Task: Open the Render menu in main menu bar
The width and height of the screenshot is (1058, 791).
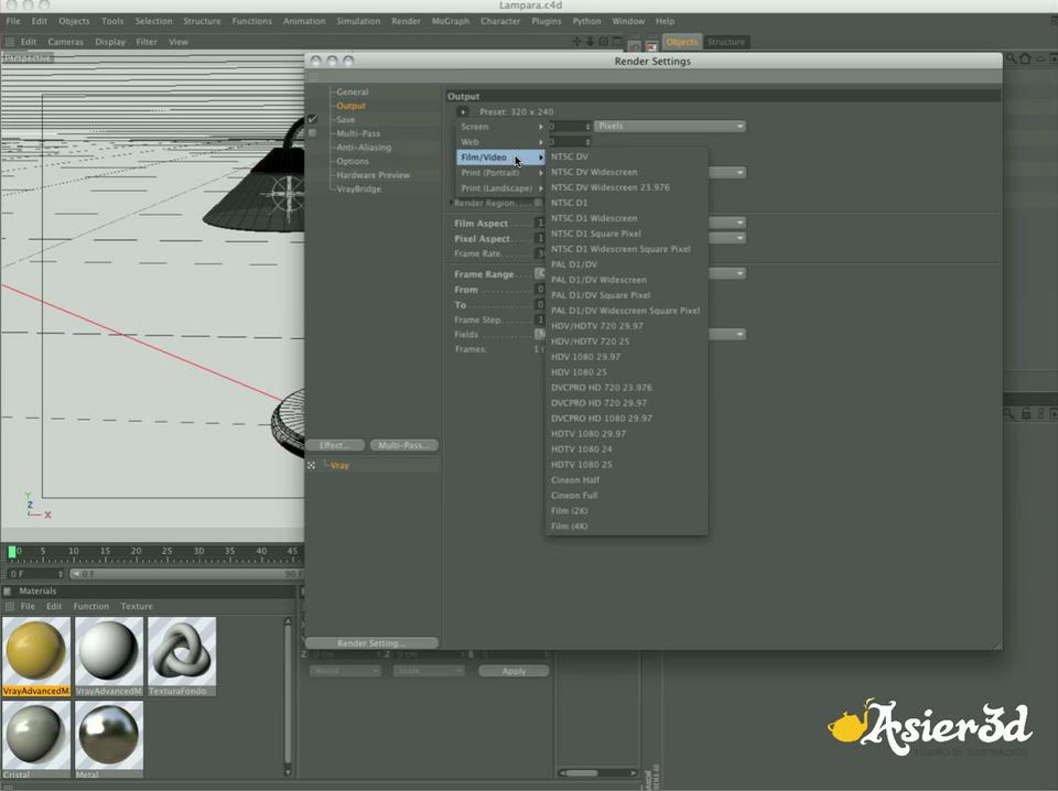Action: click(406, 22)
